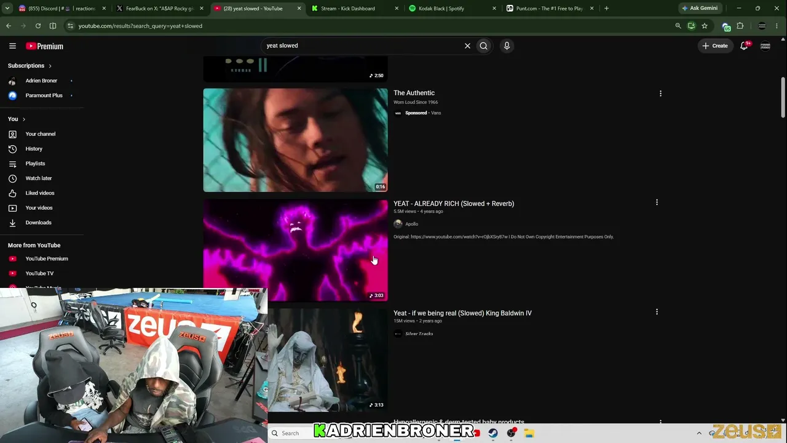Go back in browser history
The height and width of the screenshot is (443, 787).
tap(9, 26)
